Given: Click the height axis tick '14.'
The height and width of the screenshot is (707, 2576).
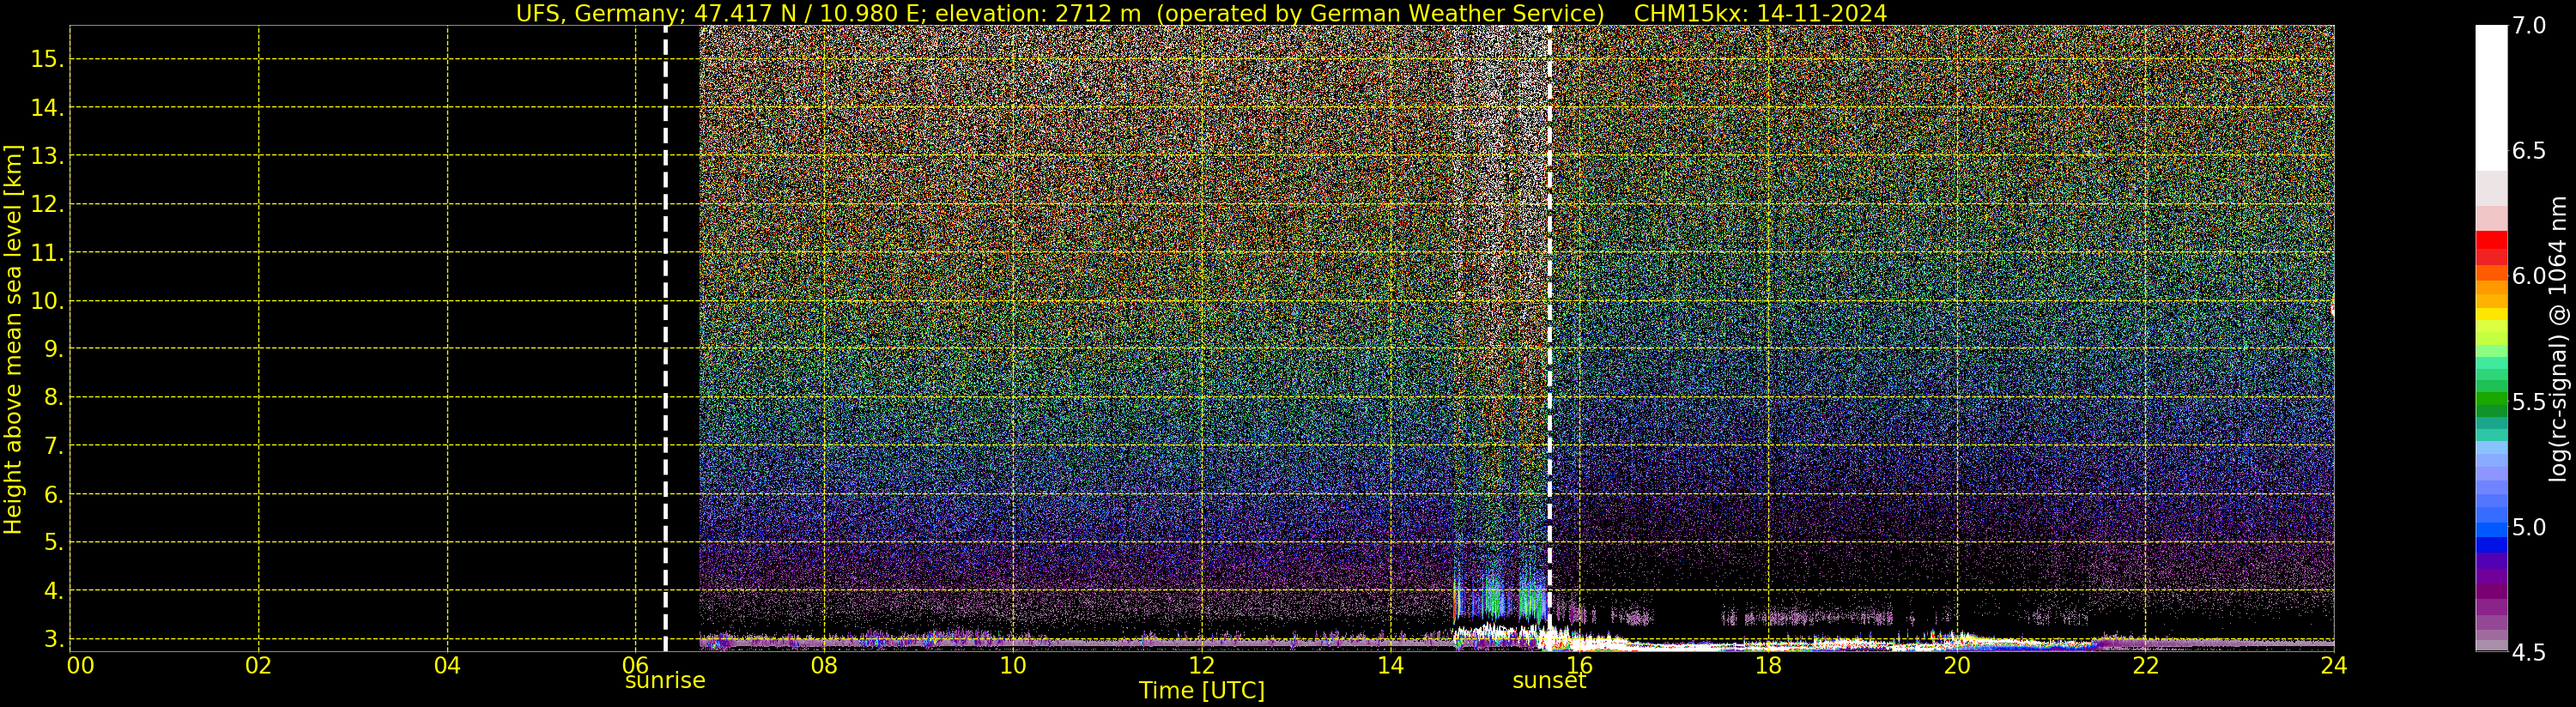Looking at the screenshot, I should pos(47,108).
